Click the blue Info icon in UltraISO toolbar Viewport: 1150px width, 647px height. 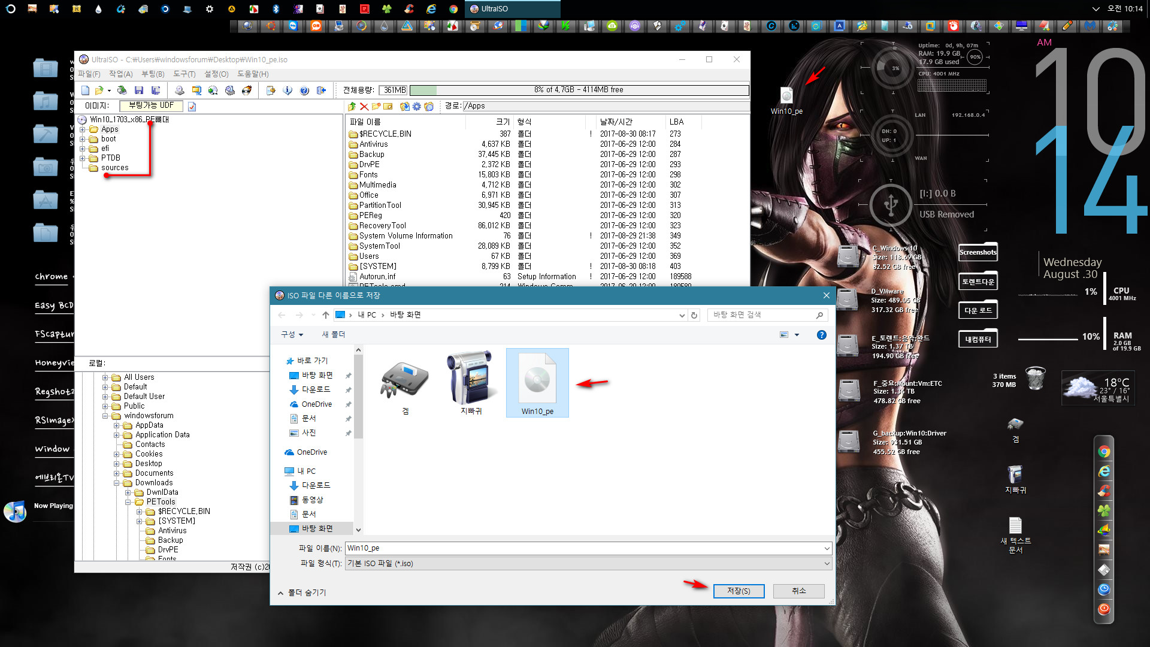click(x=287, y=90)
